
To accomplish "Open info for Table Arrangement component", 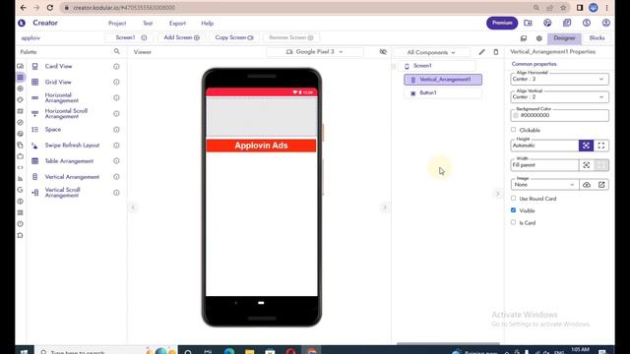I will point(116,161).
